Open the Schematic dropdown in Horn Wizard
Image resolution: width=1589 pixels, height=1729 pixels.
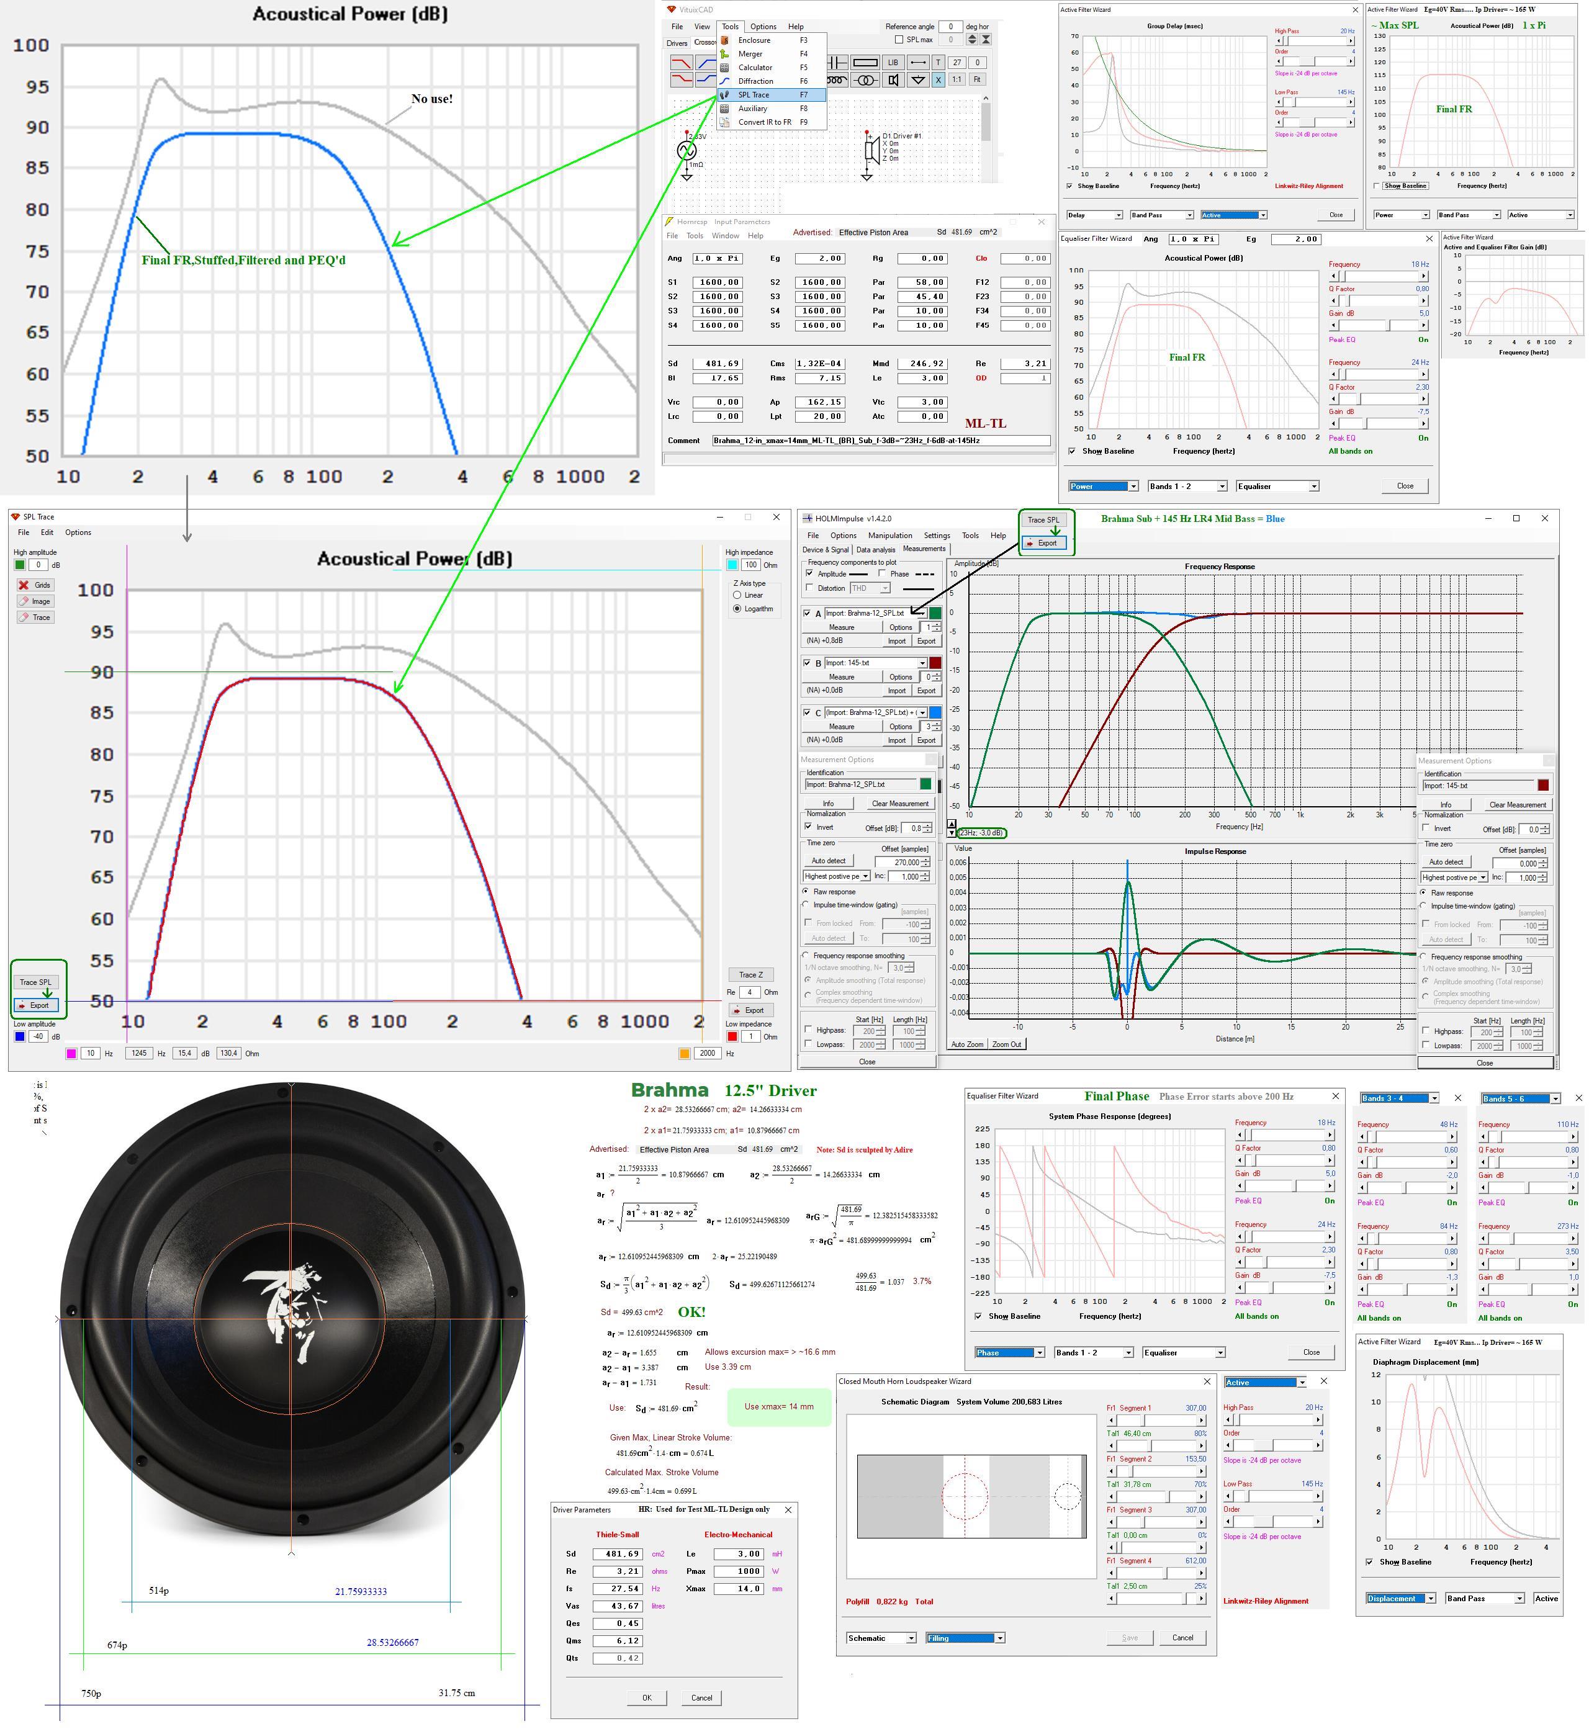pyautogui.click(x=881, y=1639)
